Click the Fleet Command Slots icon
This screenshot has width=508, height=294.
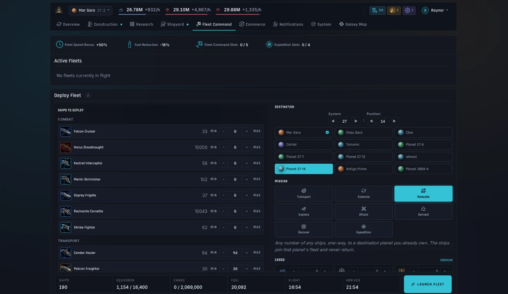199,45
